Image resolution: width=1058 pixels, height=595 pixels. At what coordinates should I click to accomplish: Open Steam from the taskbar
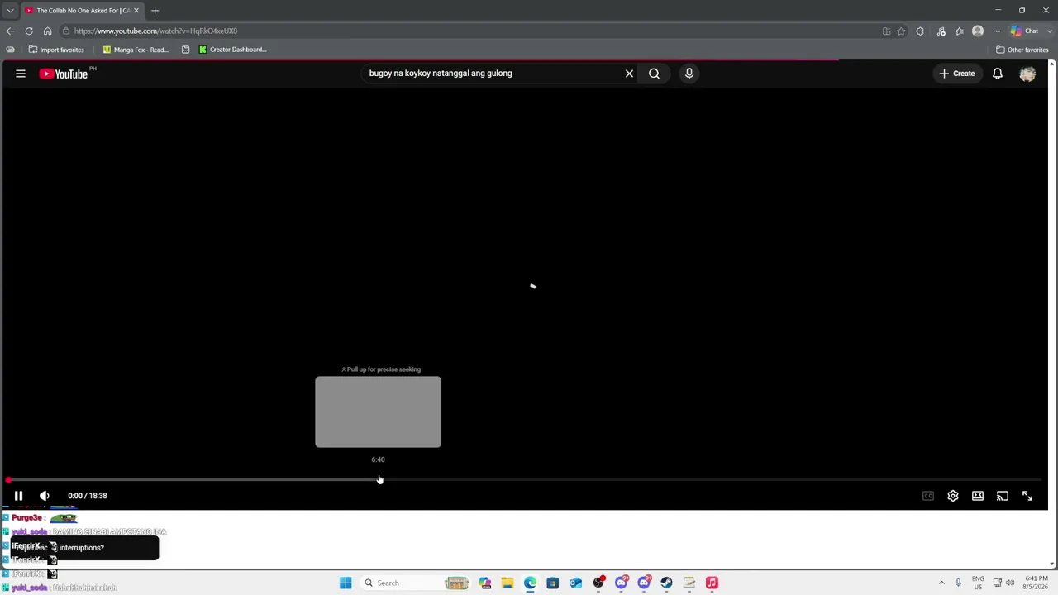(666, 583)
